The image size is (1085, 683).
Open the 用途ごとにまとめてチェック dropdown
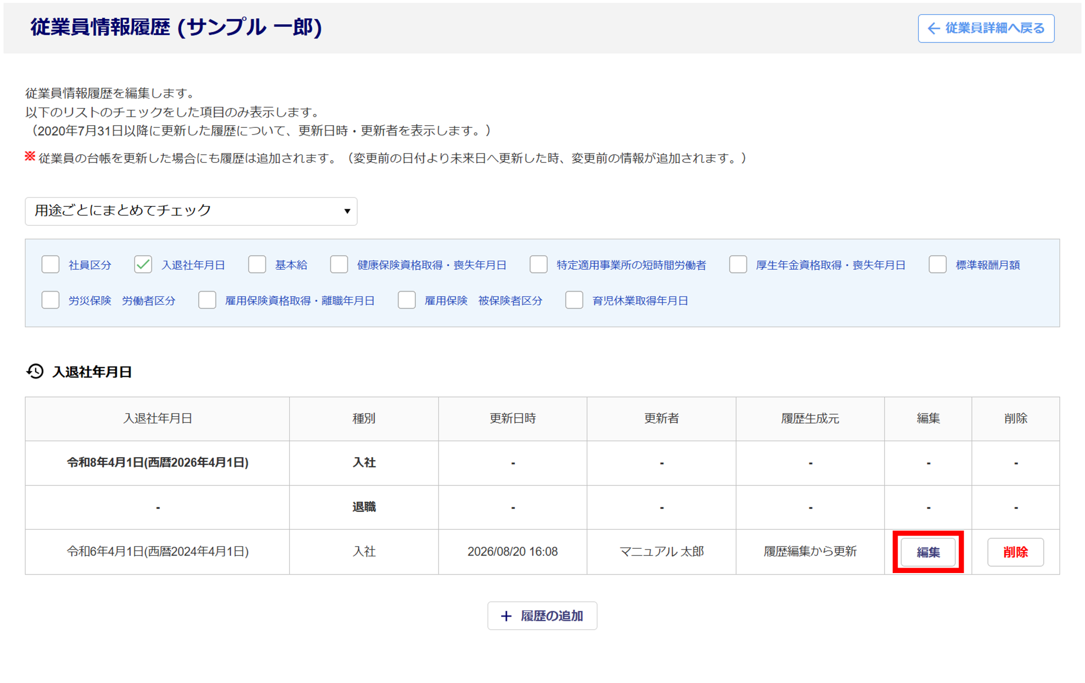click(191, 211)
